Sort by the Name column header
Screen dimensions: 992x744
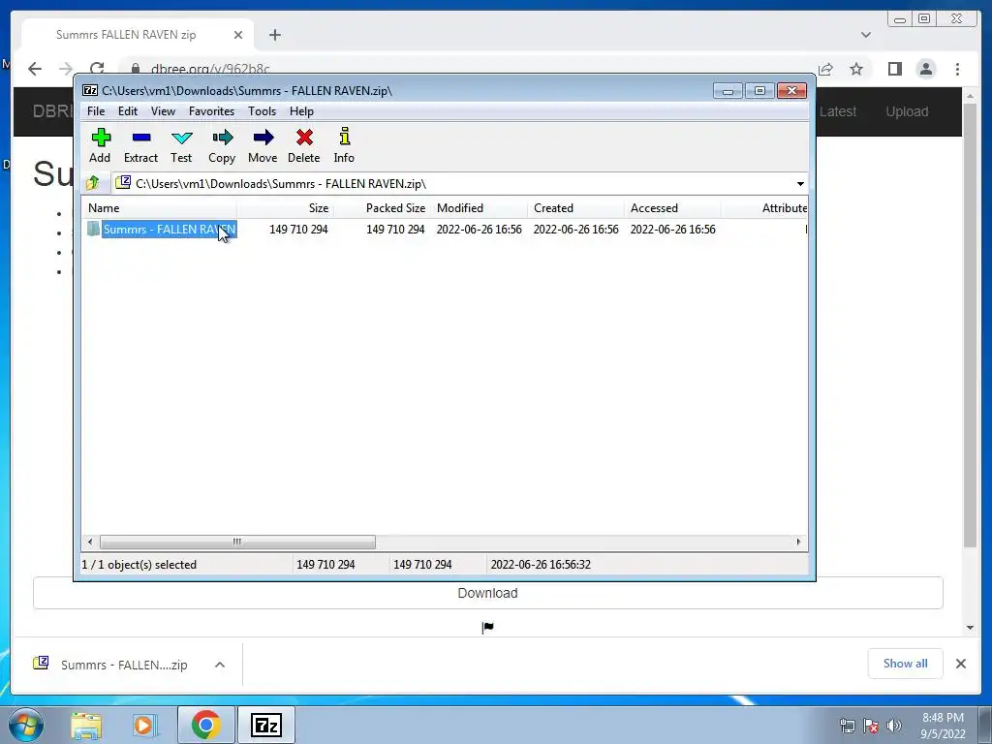coord(160,208)
